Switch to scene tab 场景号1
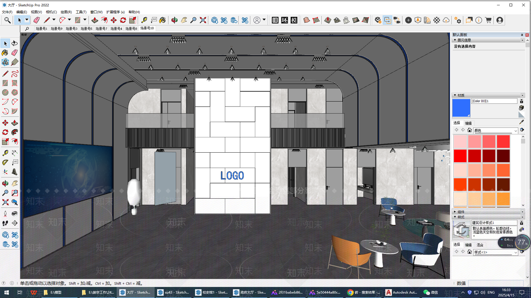This screenshot has height=298, width=531. pos(41,29)
